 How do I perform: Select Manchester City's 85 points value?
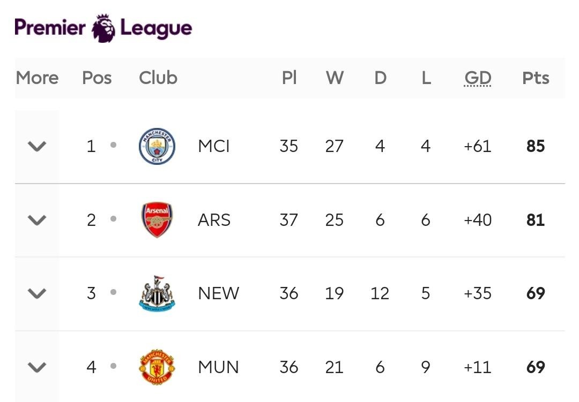[x=536, y=146]
